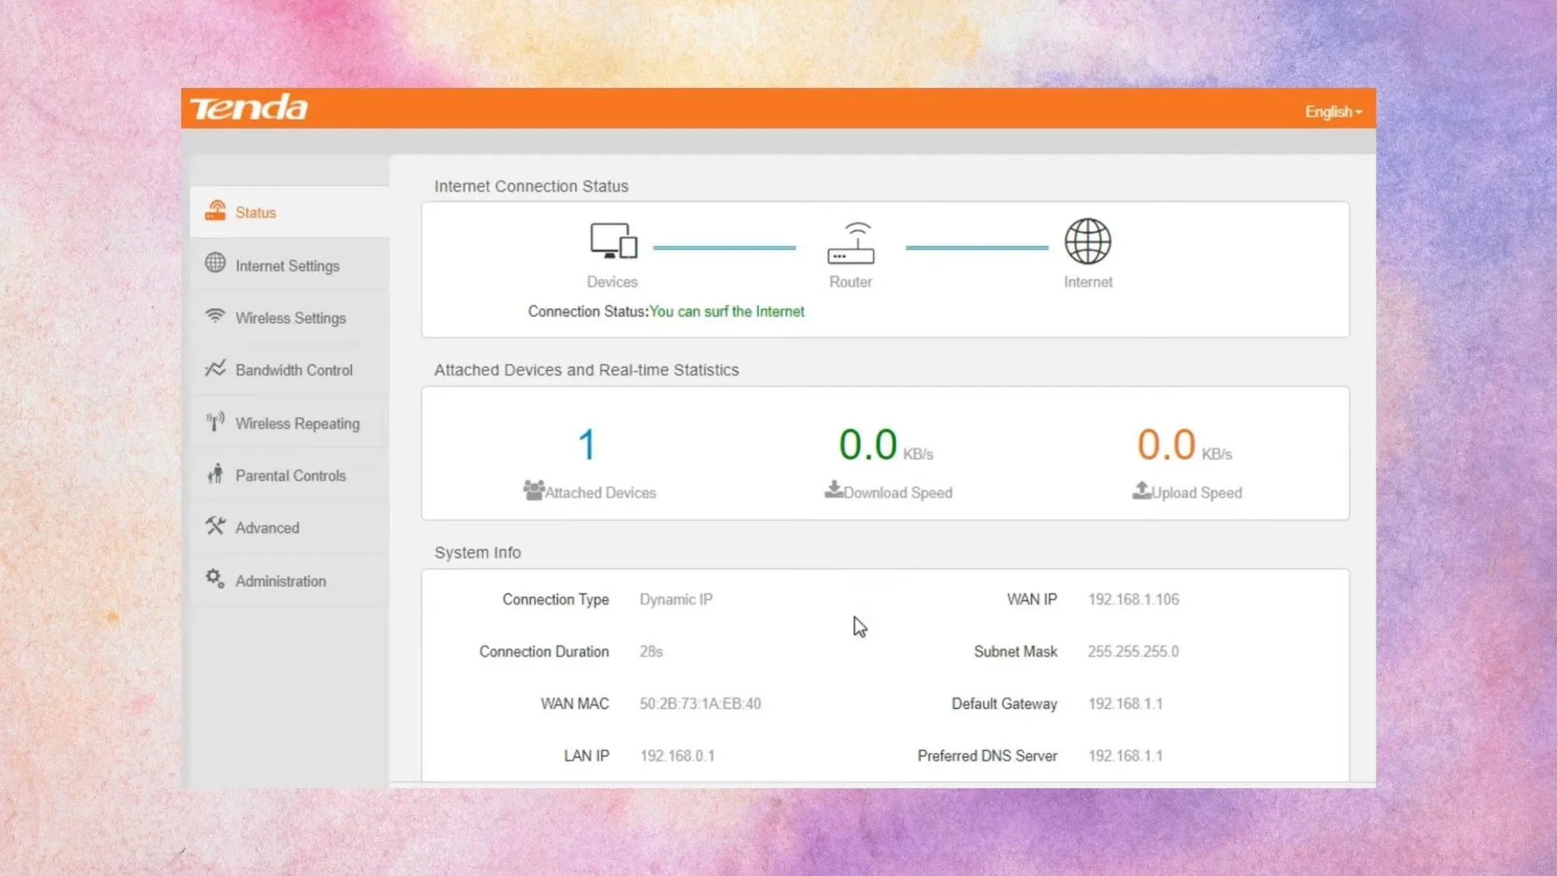1557x876 pixels.
Task: Click the Download Speed icon
Action: click(833, 490)
